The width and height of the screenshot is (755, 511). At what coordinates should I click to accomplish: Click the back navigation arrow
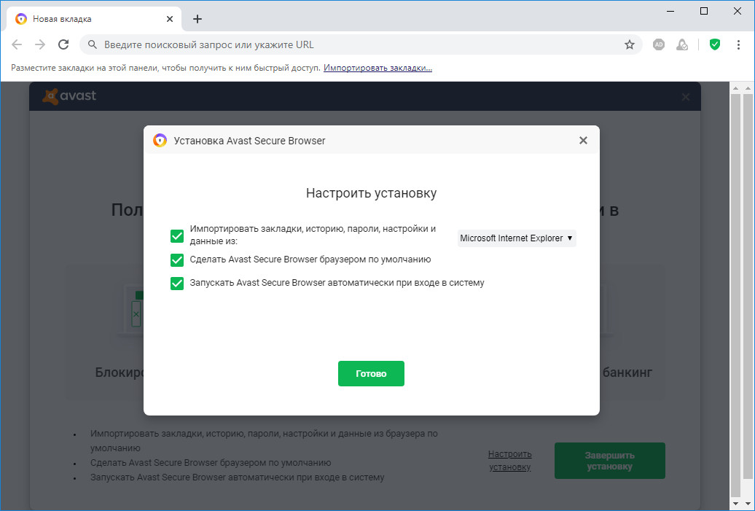pos(17,44)
